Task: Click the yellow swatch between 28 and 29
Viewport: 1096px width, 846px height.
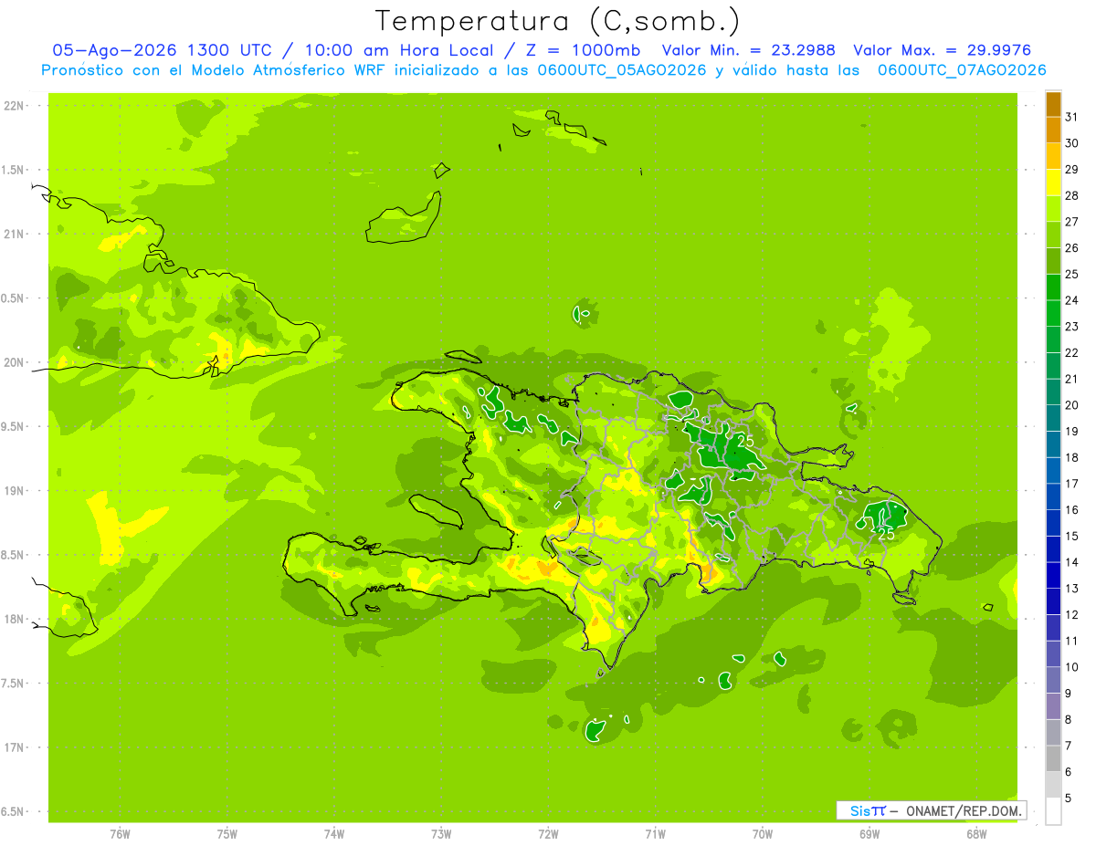Action: 1053,183
